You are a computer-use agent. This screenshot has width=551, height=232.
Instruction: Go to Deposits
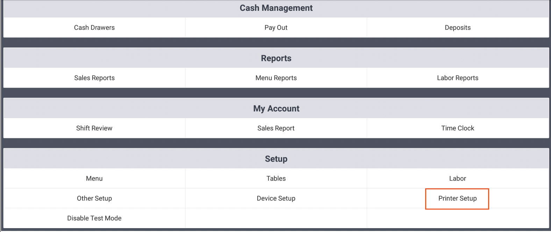tap(458, 28)
